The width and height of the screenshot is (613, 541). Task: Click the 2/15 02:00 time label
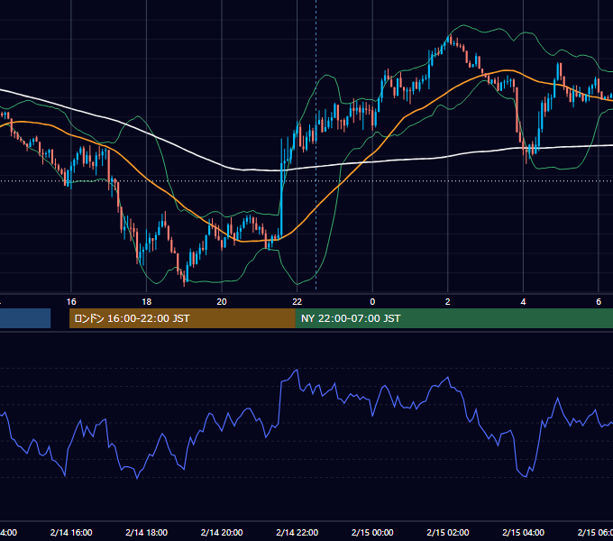click(448, 532)
